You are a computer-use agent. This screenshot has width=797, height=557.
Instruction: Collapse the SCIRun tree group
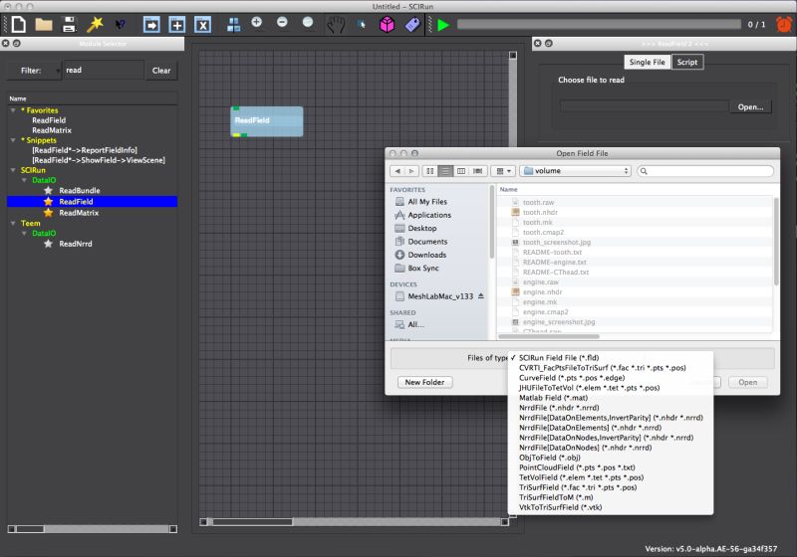(13, 170)
